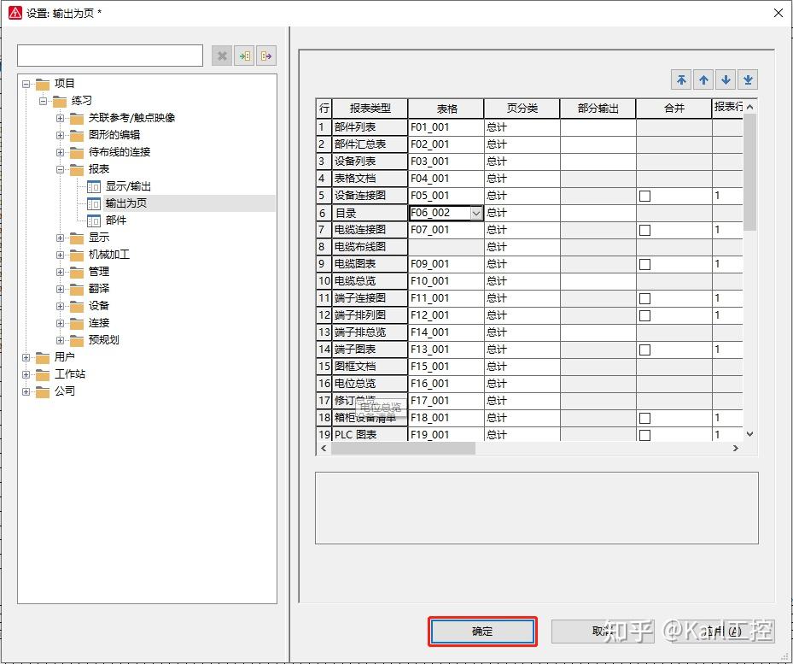Image resolution: width=793 pixels, height=664 pixels.
Task: Click the F14_001 cell for 端子排总览
Action: tap(446, 332)
